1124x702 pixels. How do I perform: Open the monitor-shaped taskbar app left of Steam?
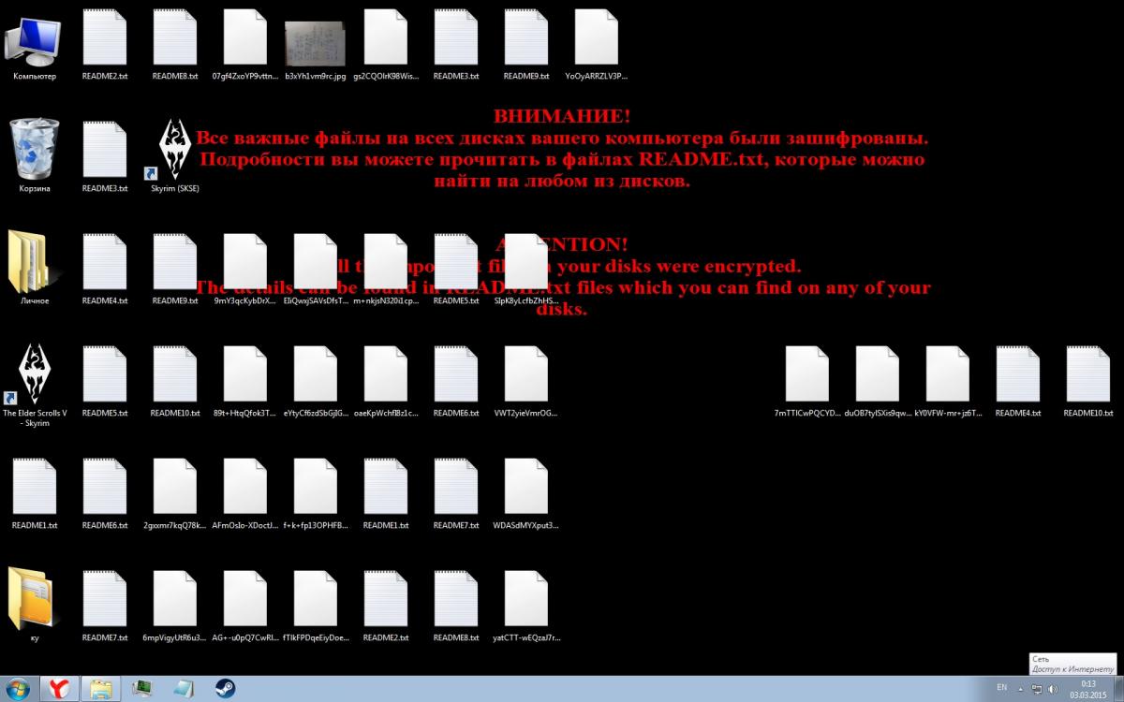(142, 689)
